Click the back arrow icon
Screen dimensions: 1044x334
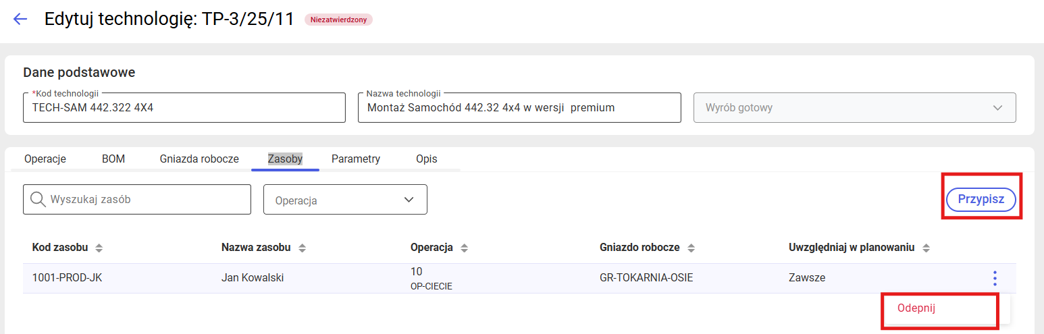click(x=20, y=19)
